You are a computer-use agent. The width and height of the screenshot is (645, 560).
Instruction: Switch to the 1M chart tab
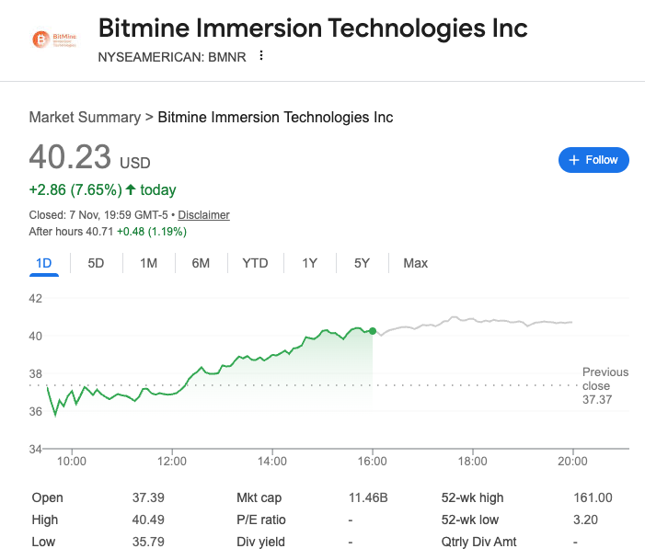pyautogui.click(x=148, y=263)
